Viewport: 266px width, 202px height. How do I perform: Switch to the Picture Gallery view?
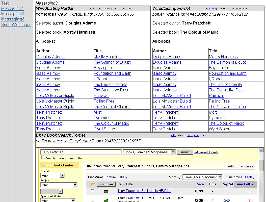116,177
